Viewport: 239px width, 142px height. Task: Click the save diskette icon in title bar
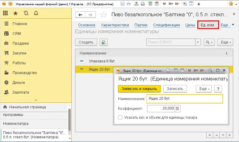click(x=122, y=4)
